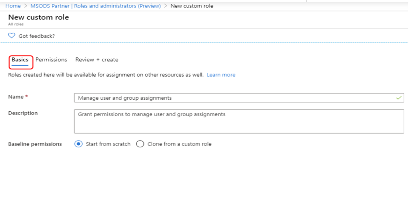Click into the Description text area
Viewport: 410px width, 224px height.
coord(239,122)
